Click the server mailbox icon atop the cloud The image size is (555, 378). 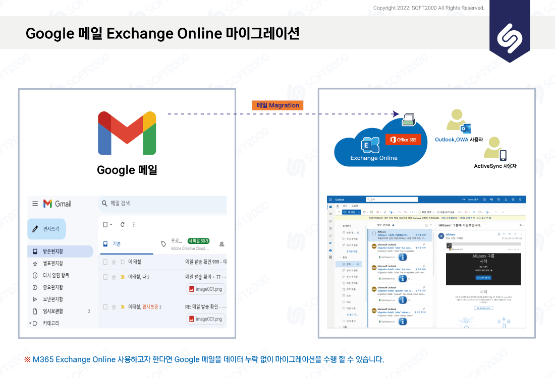click(409, 120)
